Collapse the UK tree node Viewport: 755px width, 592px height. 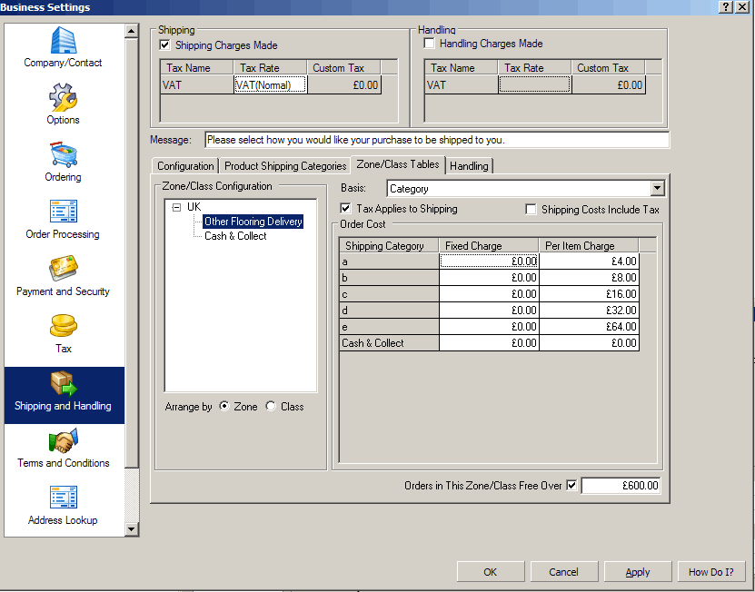click(176, 207)
